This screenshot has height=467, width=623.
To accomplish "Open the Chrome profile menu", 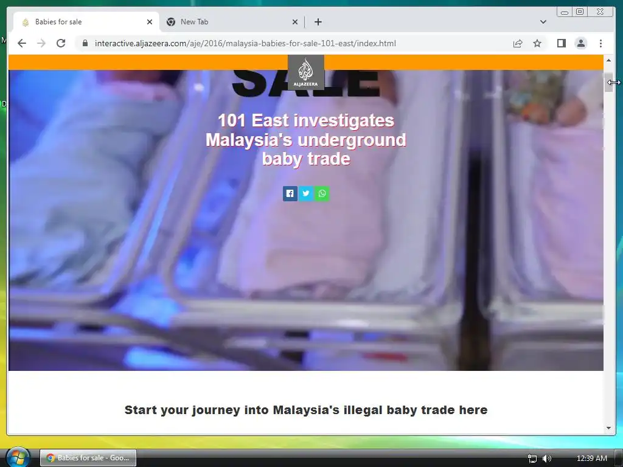I will 581,43.
